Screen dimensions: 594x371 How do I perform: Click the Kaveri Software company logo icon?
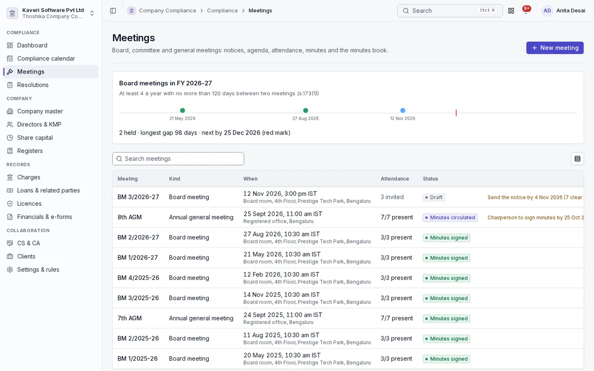pyautogui.click(x=12, y=13)
